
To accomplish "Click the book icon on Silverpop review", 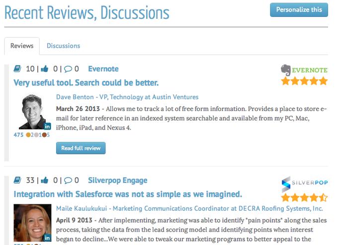I will click(x=17, y=180).
